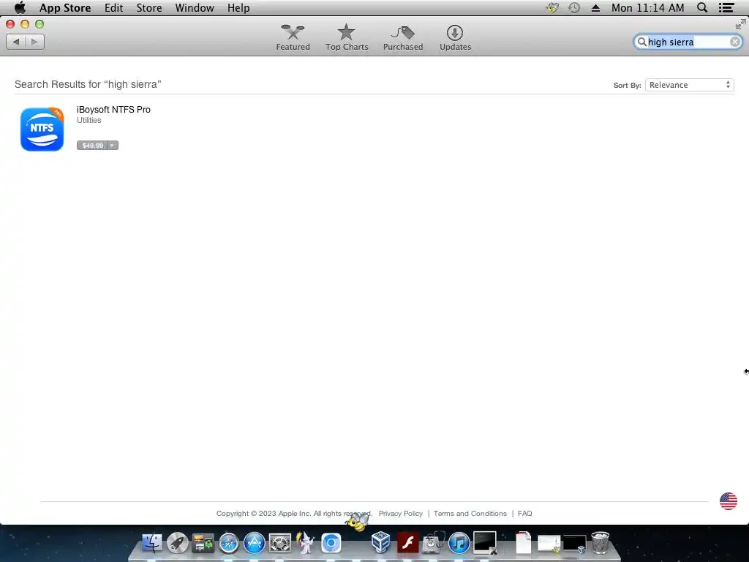The image size is (749, 562).
Task: Click the close window red button
Action: tap(10, 24)
